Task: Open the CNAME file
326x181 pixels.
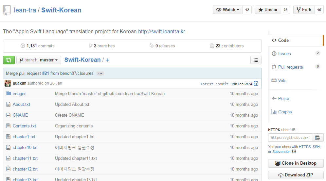Action: coord(20,115)
